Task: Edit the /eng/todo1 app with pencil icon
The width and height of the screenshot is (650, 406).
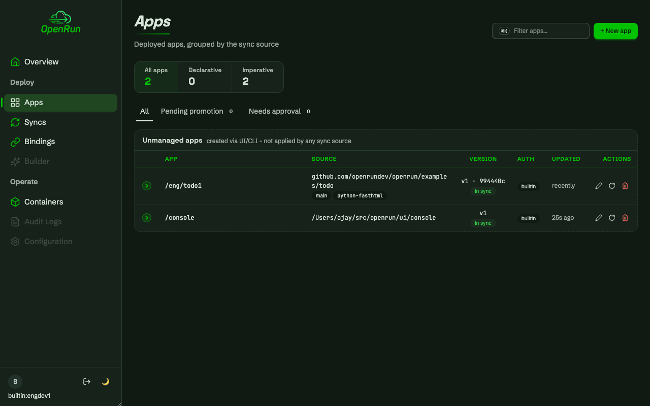Action: pyautogui.click(x=599, y=186)
